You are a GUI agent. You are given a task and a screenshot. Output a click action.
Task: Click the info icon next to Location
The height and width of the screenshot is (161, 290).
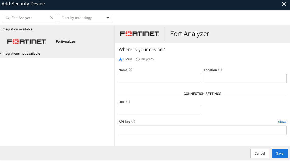(220, 70)
